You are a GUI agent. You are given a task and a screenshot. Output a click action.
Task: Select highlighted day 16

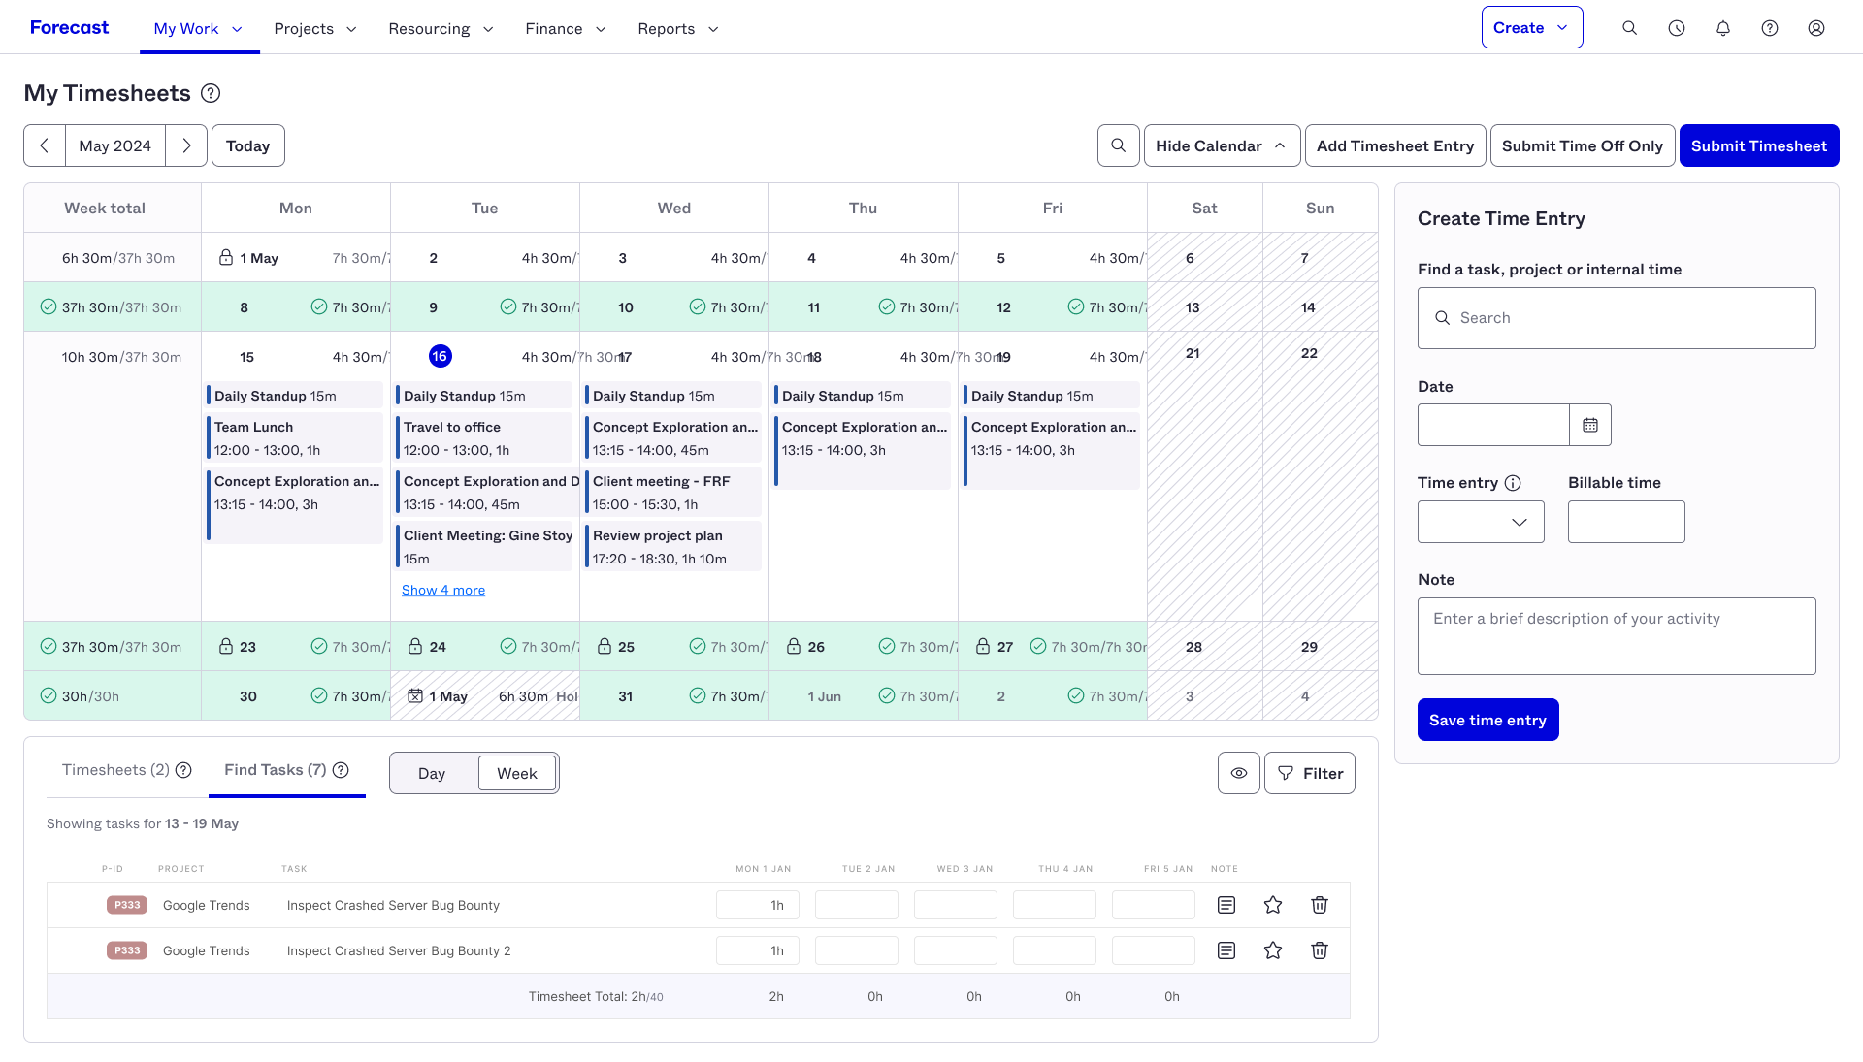click(x=440, y=356)
